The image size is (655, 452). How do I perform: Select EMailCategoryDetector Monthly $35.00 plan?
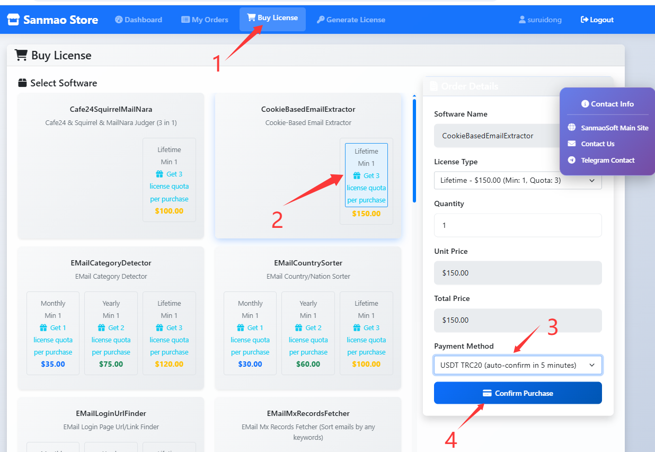click(x=53, y=333)
